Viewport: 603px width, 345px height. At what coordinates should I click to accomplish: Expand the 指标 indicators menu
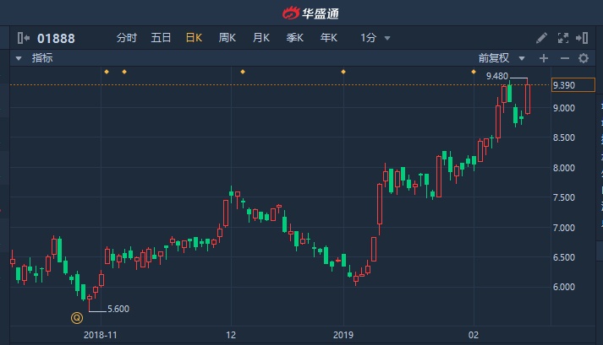click(35, 58)
